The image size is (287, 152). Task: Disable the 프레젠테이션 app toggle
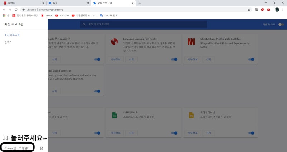point(251,133)
